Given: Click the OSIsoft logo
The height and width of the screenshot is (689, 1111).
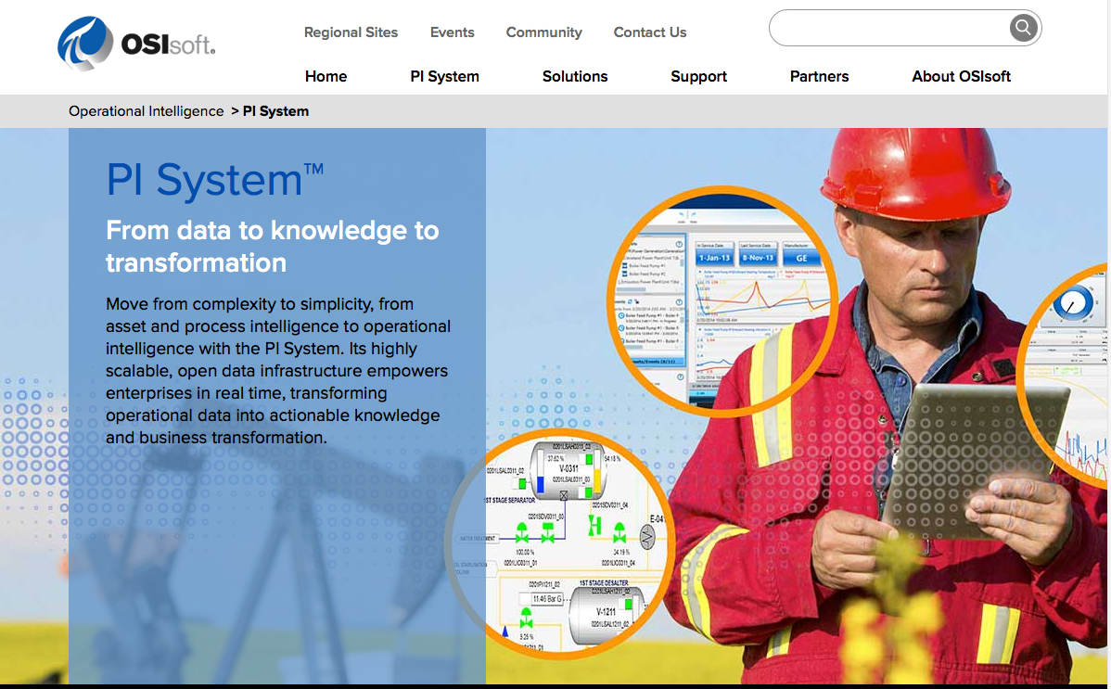Looking at the screenshot, I should coord(136,44).
